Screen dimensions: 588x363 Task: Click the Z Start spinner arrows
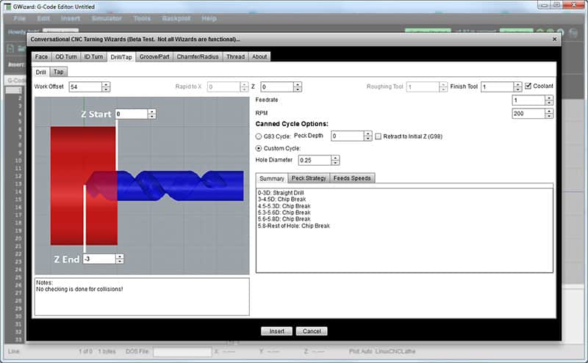152,114
